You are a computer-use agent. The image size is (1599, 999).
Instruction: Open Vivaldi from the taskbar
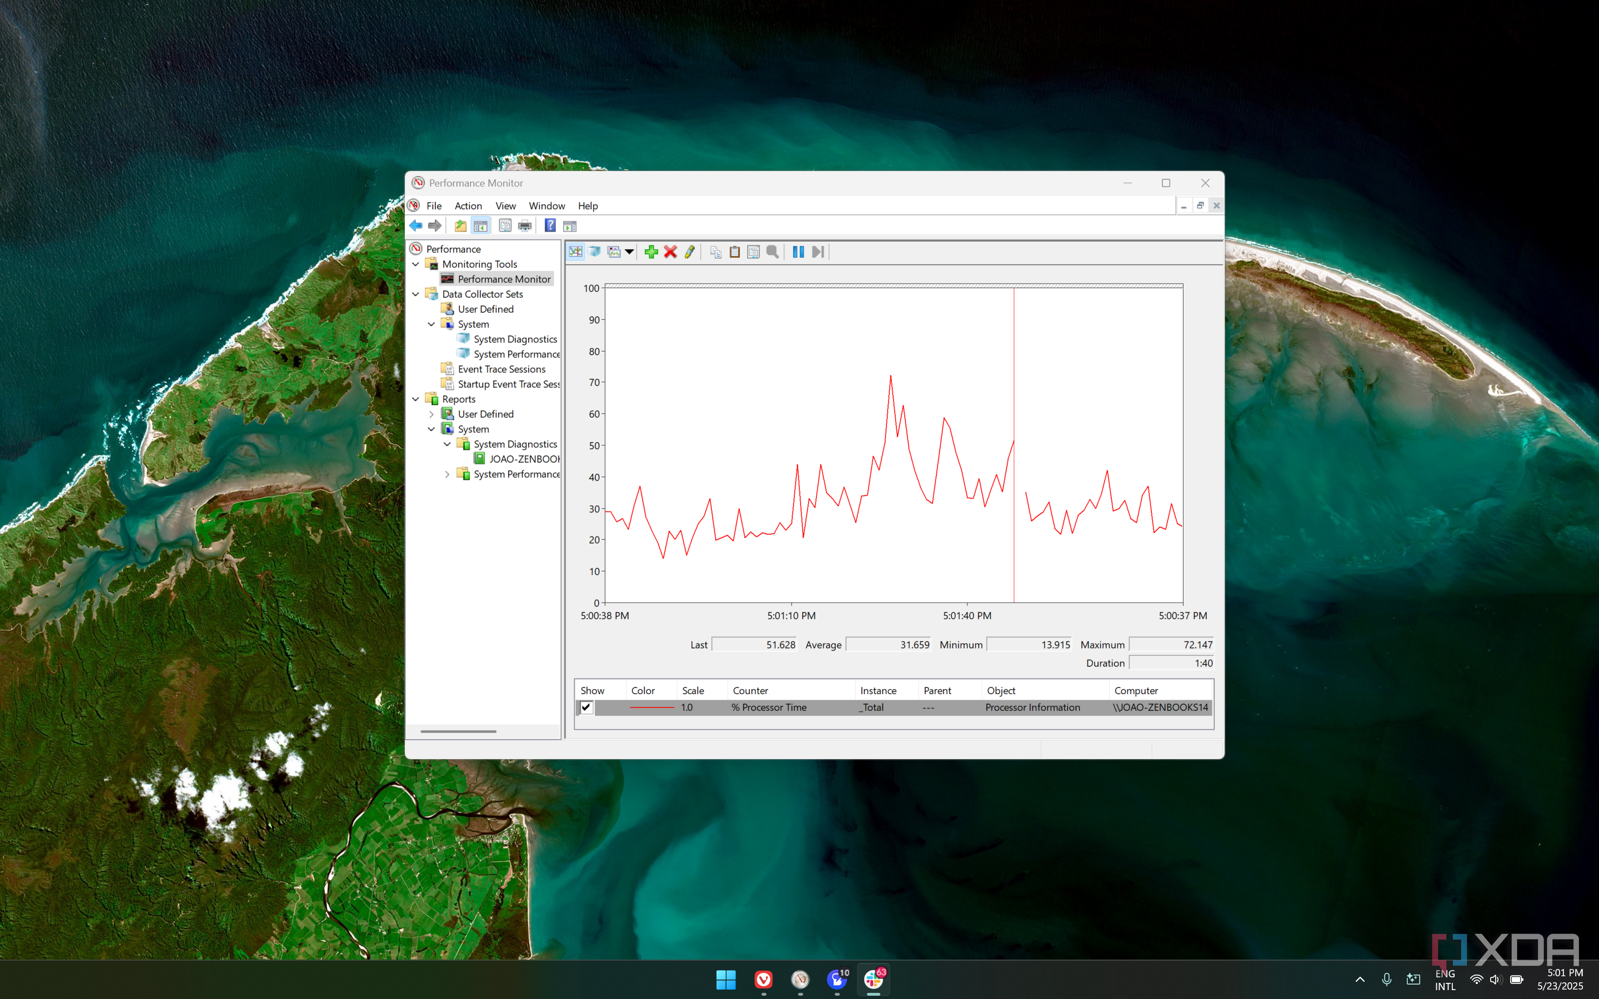(763, 979)
